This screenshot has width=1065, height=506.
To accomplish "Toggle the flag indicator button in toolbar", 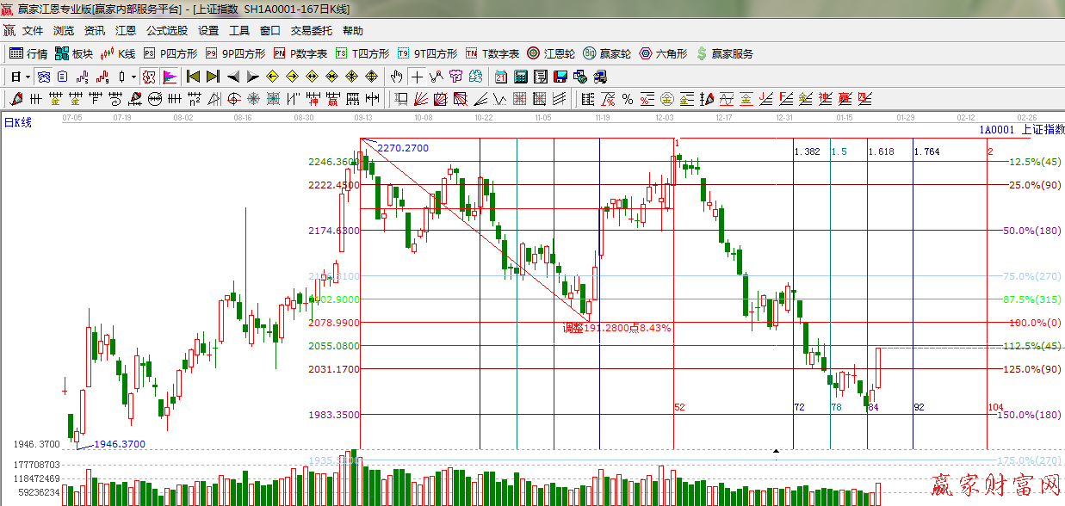I will coord(169,77).
